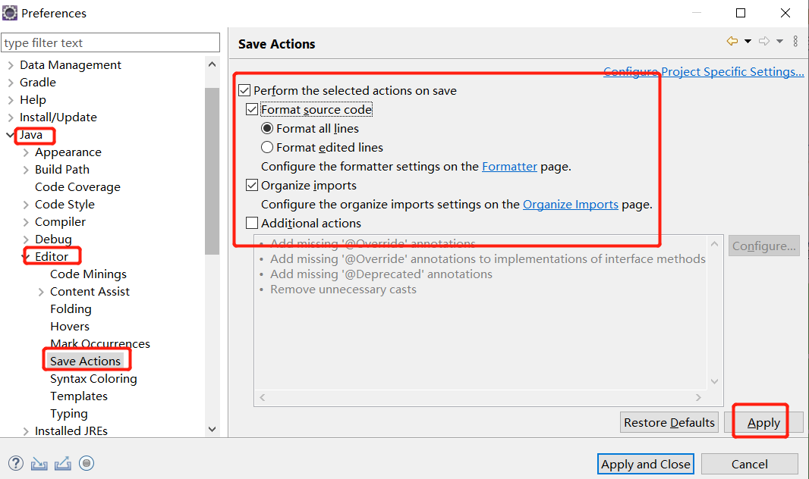Click the tree scrollbar down arrow
This screenshot has height=479, width=809.
coord(212,429)
